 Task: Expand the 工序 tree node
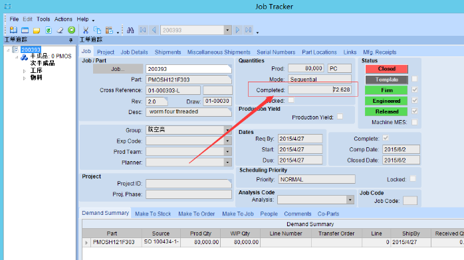(25, 71)
